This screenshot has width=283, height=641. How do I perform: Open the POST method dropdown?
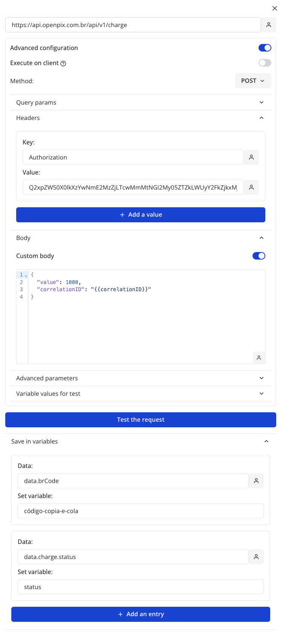(x=253, y=81)
